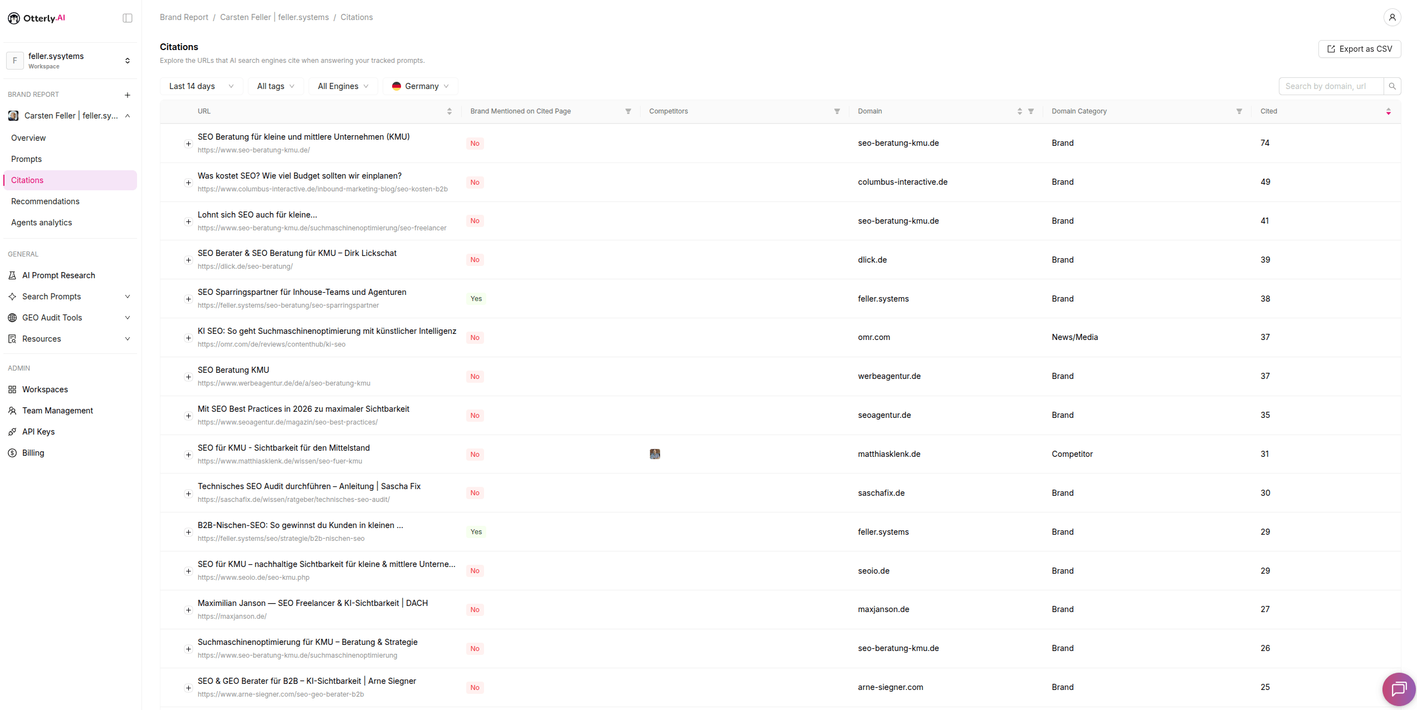Open the saschafix.de technisches-seo-audit URL

click(294, 500)
